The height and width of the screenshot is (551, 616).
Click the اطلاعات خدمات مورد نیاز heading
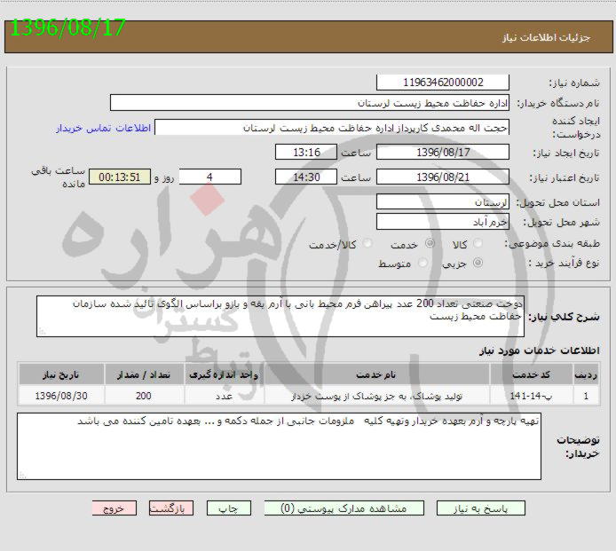540,350
